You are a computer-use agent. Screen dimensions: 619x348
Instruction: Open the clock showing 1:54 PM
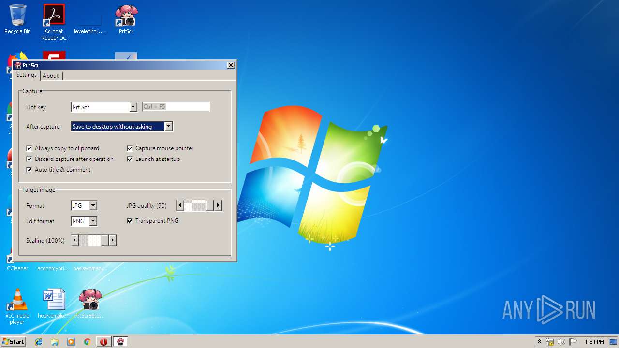point(594,342)
